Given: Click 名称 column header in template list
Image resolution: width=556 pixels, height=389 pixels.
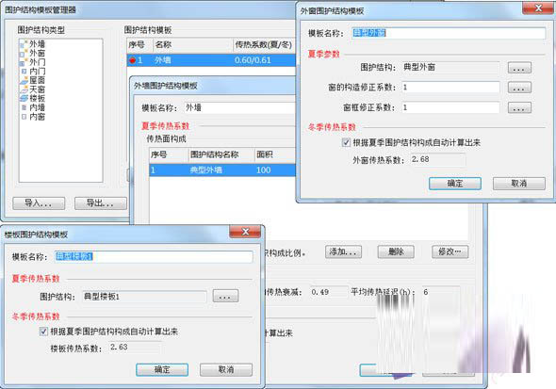Looking at the screenshot, I should click(192, 45).
